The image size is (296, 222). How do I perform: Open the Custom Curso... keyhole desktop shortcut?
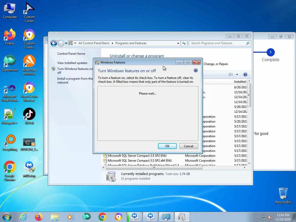(29, 39)
